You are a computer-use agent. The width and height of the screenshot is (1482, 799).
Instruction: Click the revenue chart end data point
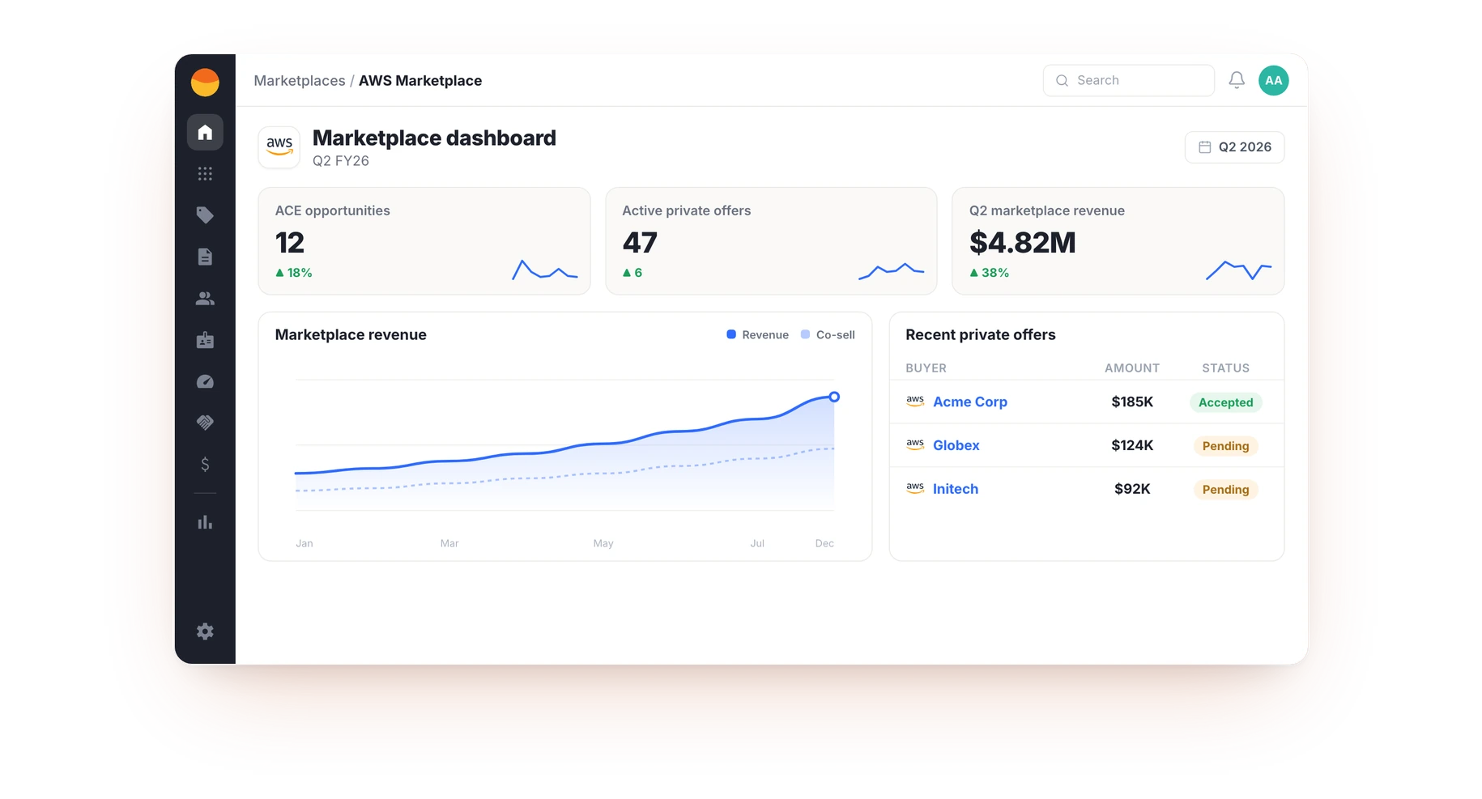834,397
